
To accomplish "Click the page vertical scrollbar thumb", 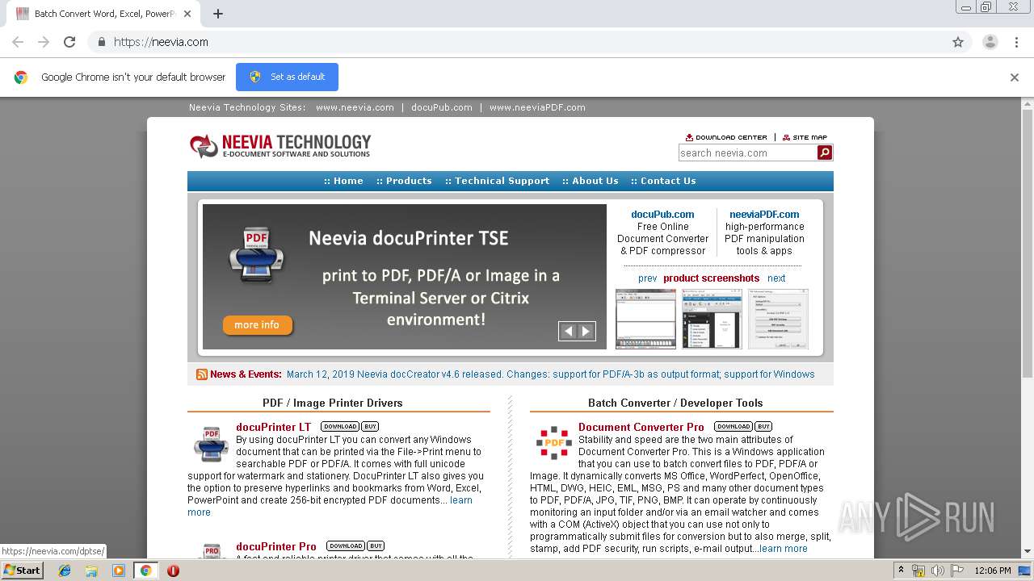I will coord(1028,244).
